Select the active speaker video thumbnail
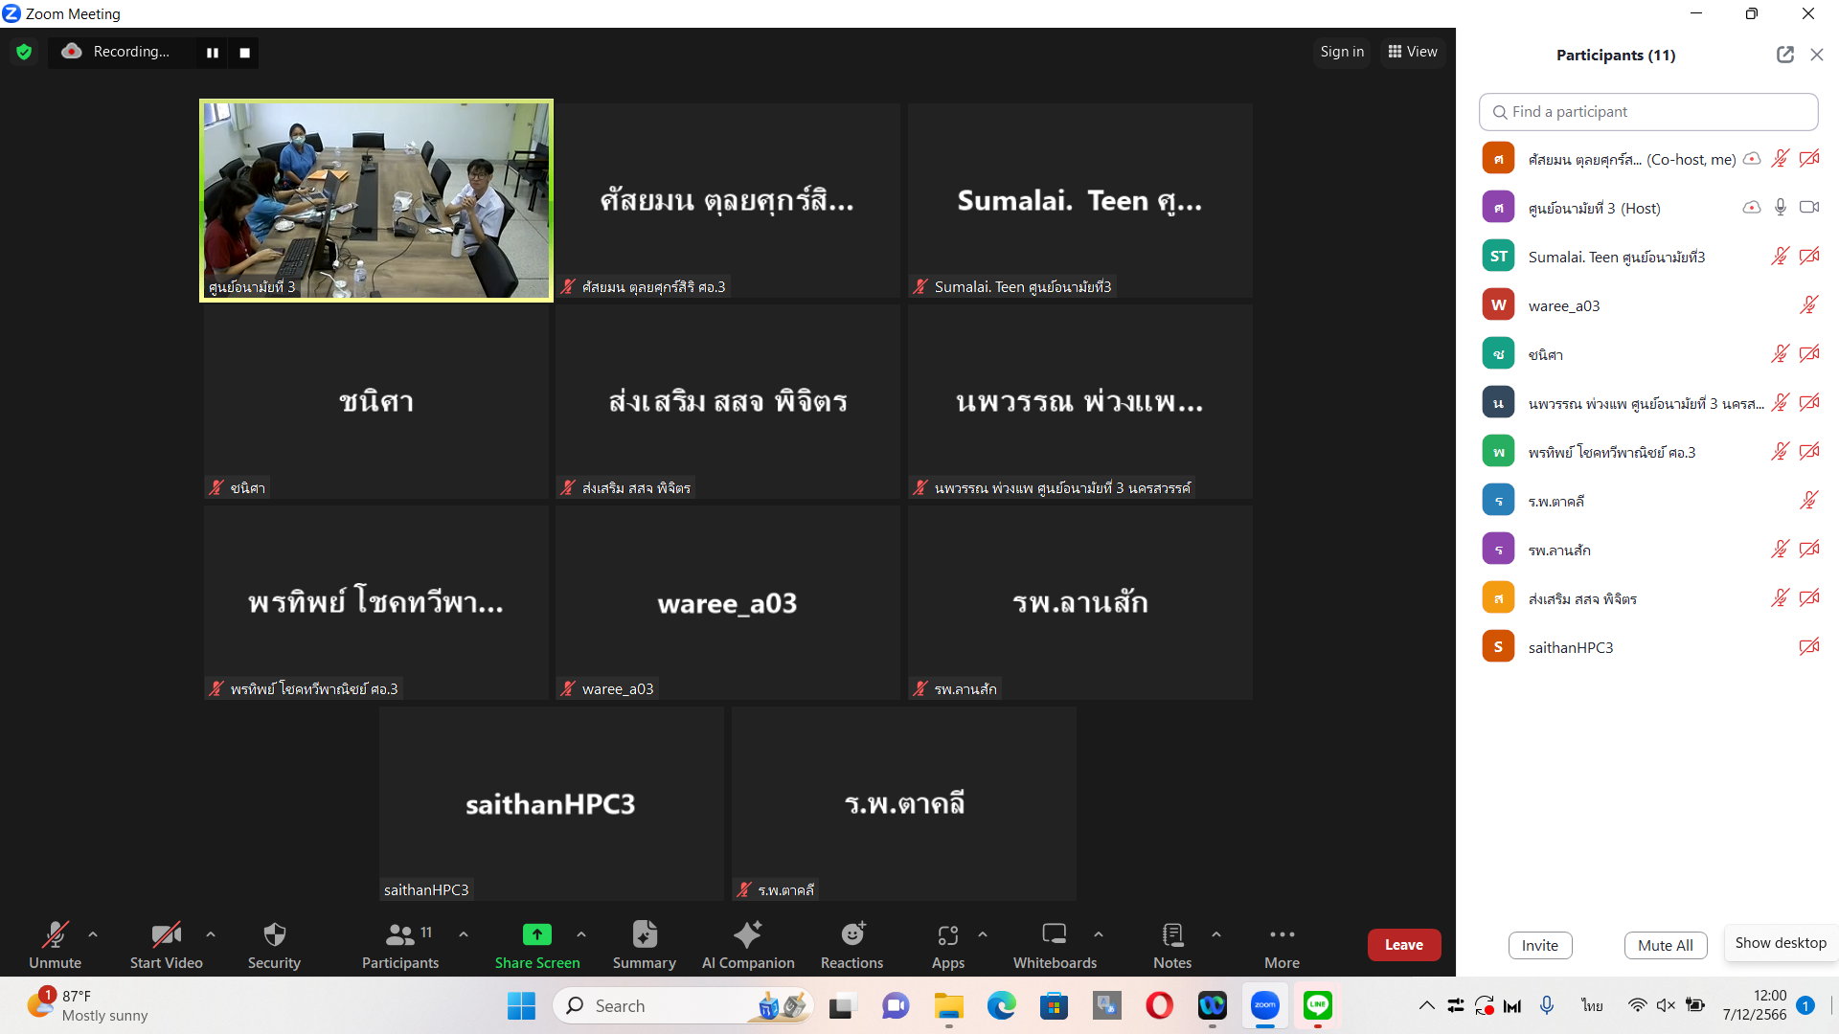The image size is (1839, 1034). click(376, 200)
